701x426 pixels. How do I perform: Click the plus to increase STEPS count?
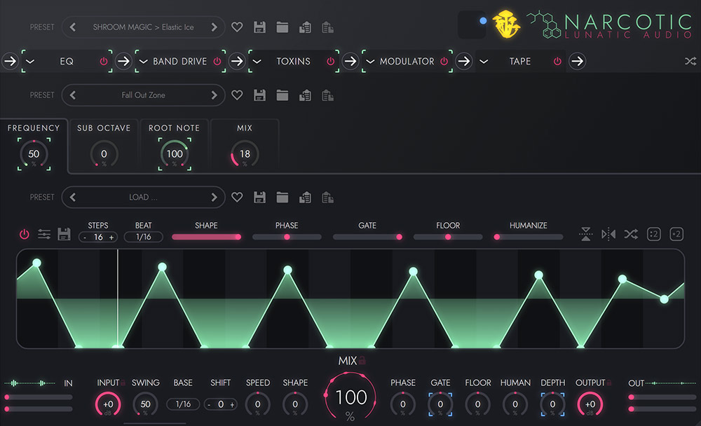pyautogui.click(x=111, y=237)
